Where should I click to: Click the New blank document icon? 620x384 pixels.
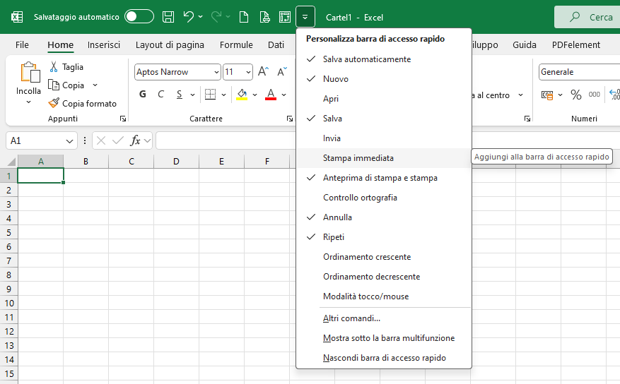point(244,17)
